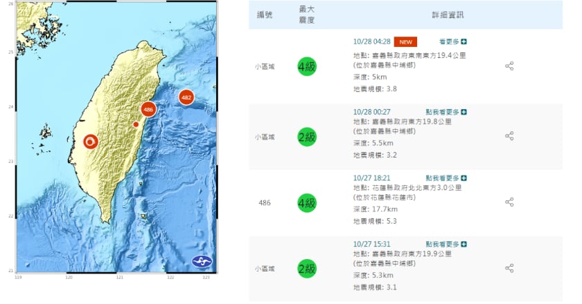Open the 10/27 15:31 date link
The image size is (582, 304).
(371, 244)
